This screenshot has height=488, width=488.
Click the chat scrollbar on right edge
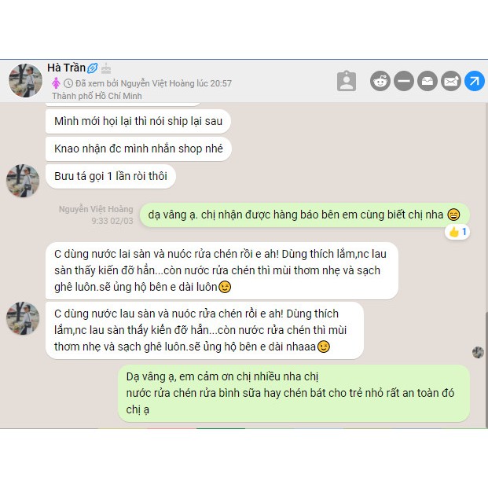[486, 369]
